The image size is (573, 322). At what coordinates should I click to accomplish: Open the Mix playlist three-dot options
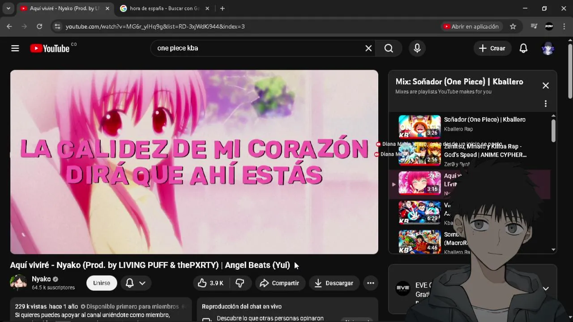coord(546,104)
